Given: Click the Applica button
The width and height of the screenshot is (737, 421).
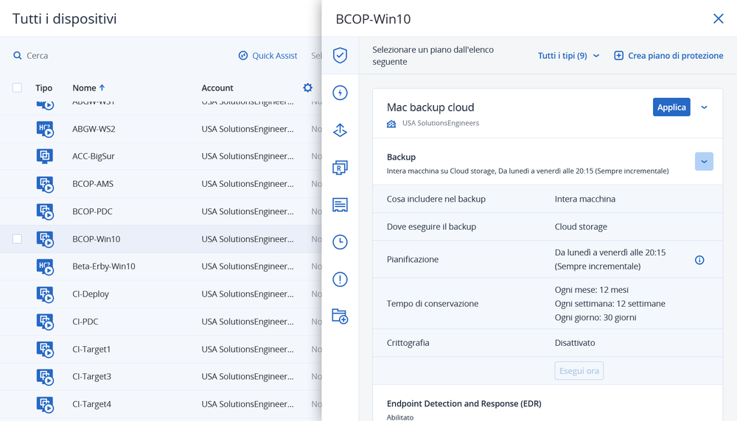Looking at the screenshot, I should coord(671,107).
